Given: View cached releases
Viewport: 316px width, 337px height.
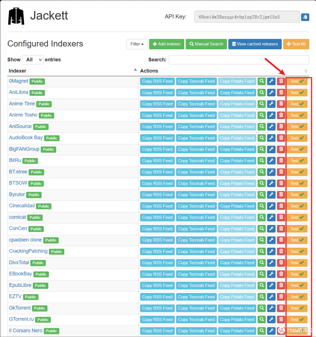Looking at the screenshot, I should [x=255, y=44].
